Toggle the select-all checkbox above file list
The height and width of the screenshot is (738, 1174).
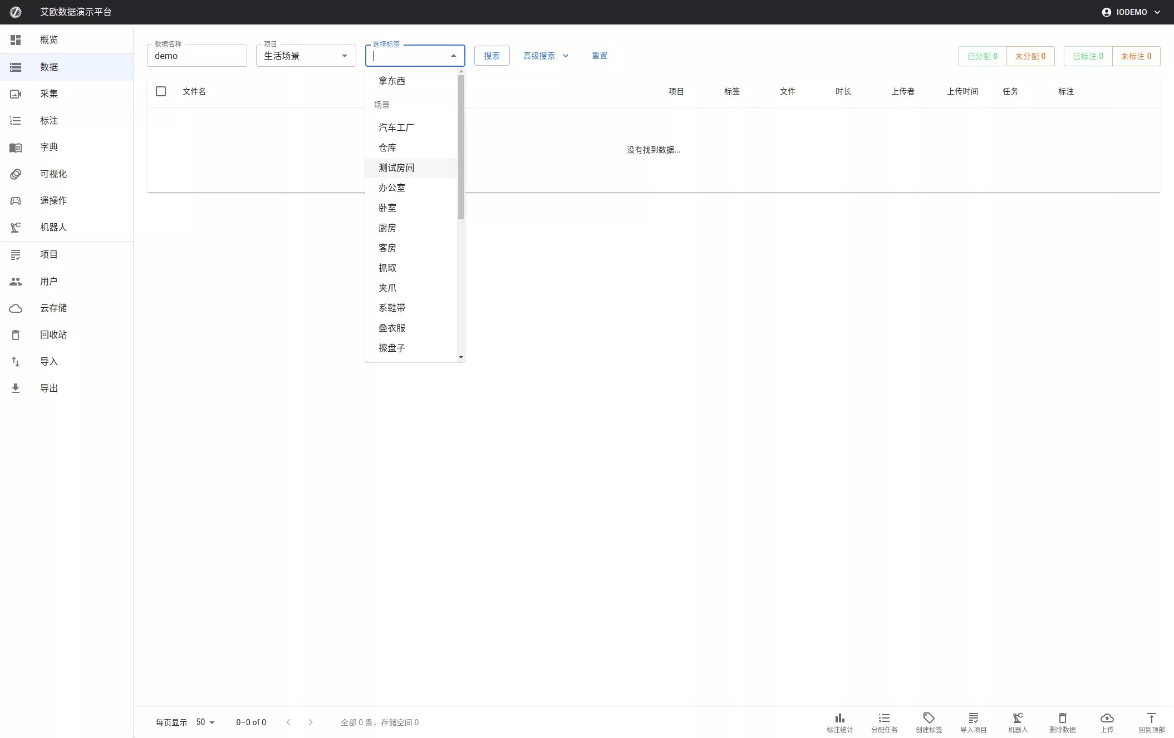click(x=161, y=91)
